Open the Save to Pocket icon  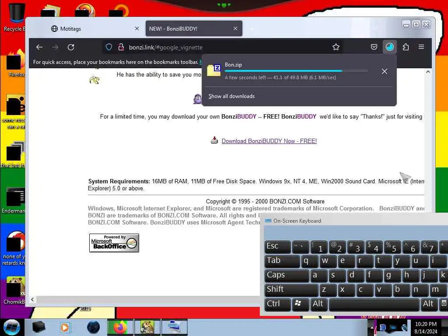point(374,47)
